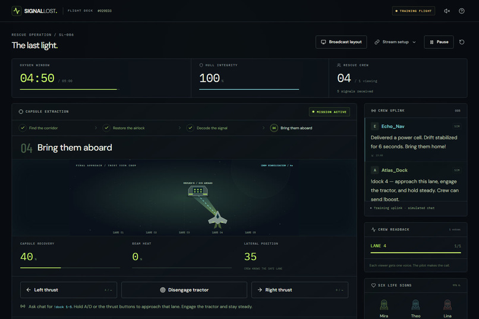Select Theo's crew portrait
Viewport: 479px width, 319px height.
(x=416, y=305)
